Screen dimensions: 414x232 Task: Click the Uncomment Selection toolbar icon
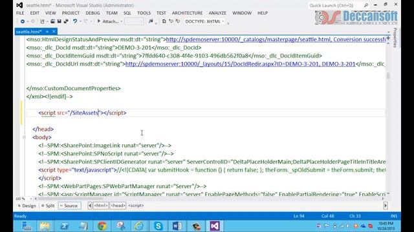pos(178,21)
